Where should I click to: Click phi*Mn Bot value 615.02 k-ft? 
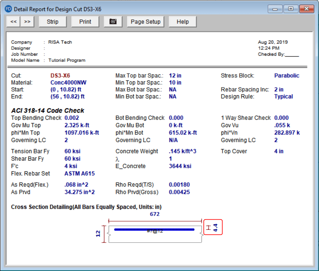[x=183, y=133]
